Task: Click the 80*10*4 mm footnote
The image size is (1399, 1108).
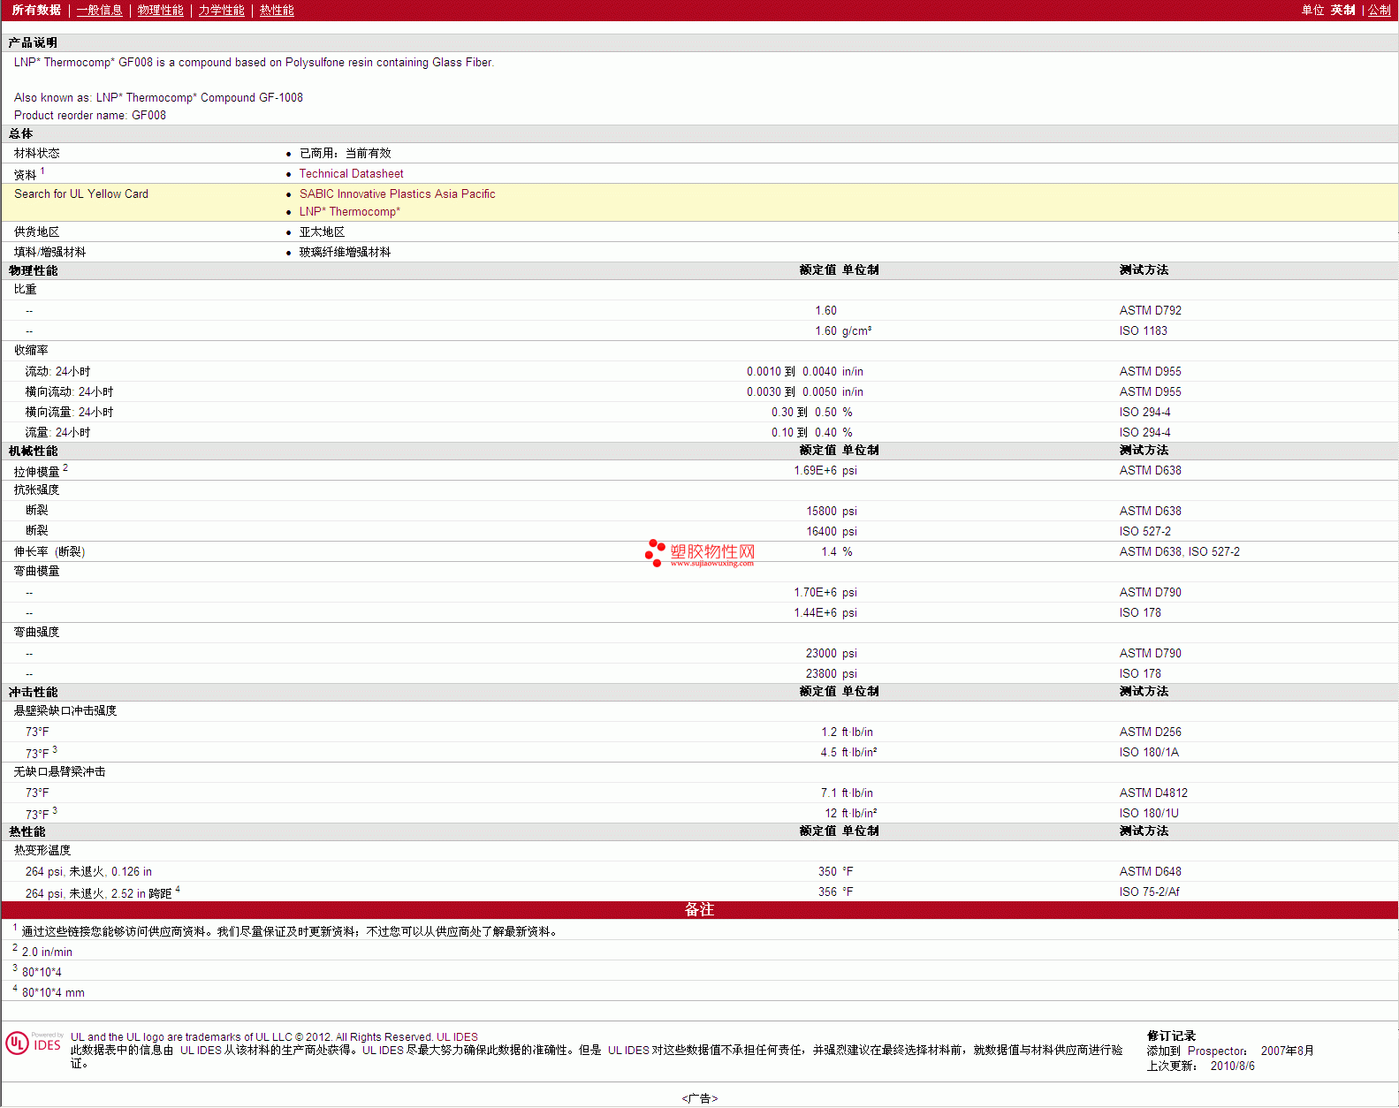Action: 53,993
